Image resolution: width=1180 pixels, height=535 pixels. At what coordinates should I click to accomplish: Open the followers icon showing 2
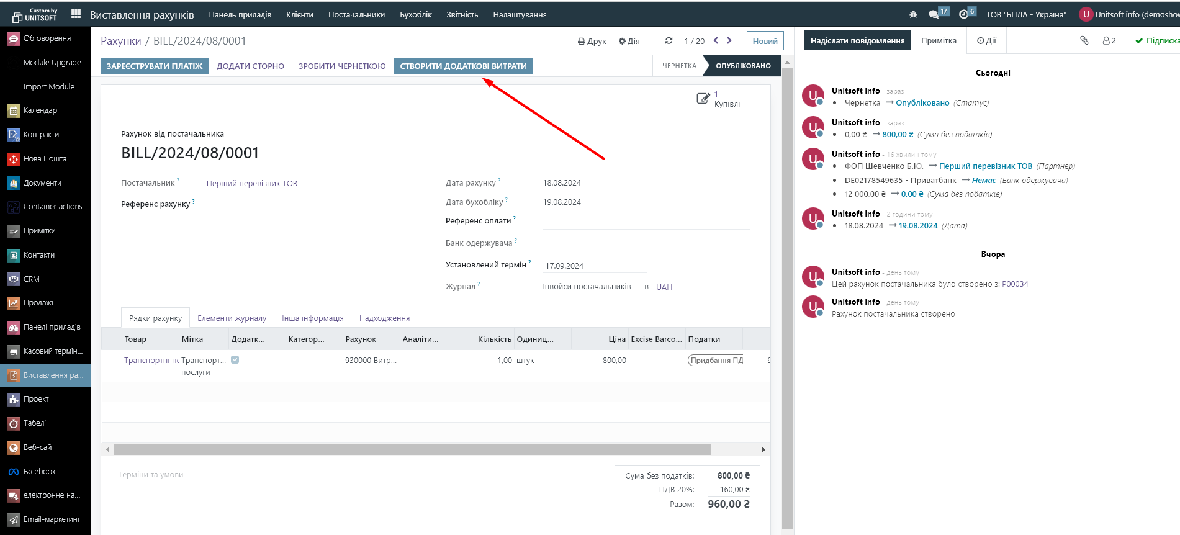click(1109, 41)
